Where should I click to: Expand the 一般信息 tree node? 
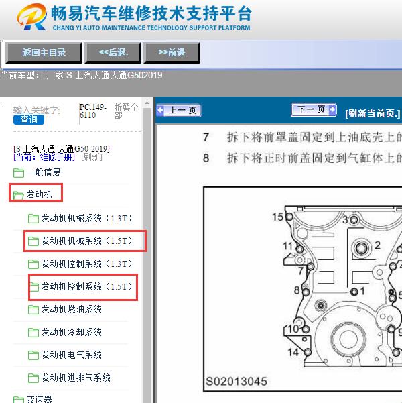[44, 172]
